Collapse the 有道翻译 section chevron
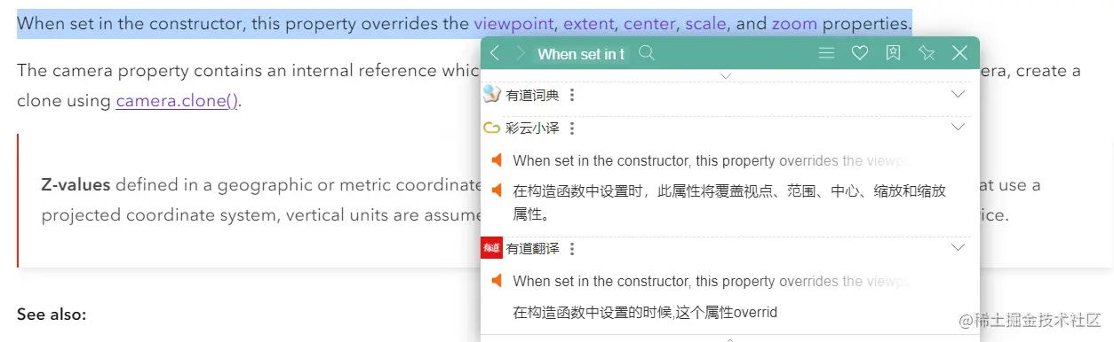 [958, 247]
